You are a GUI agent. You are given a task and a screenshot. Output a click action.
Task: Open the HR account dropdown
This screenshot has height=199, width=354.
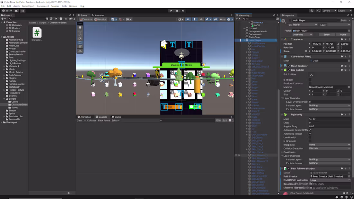[x=7, y=11]
